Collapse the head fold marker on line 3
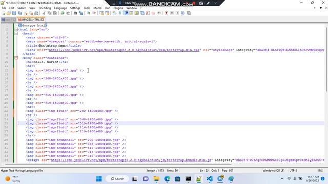Image resolution: width=328 pixels, height=184 pixels. (16, 33)
